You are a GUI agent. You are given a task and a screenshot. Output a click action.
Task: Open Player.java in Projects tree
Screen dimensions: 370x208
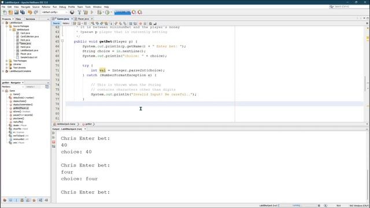point(25,54)
